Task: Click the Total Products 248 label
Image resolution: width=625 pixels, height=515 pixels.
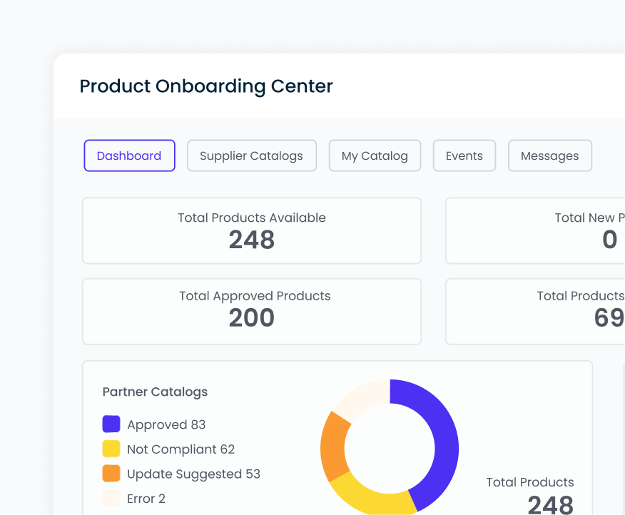Action: (x=530, y=482)
